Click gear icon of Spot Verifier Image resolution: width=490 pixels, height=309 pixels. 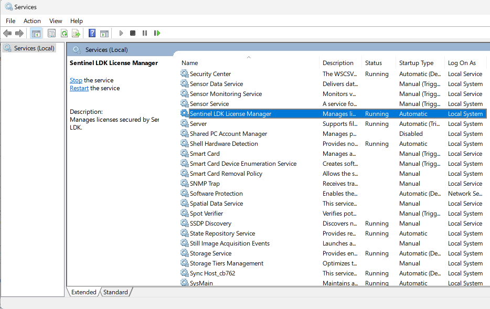tap(184, 214)
